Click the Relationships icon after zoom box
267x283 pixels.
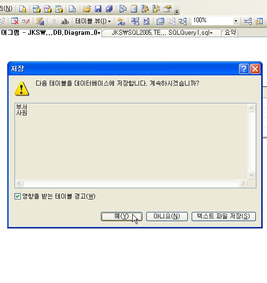click(x=248, y=21)
